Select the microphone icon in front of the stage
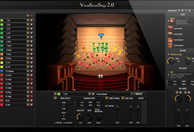Screen dimensions: 194x132 (100, 76)
